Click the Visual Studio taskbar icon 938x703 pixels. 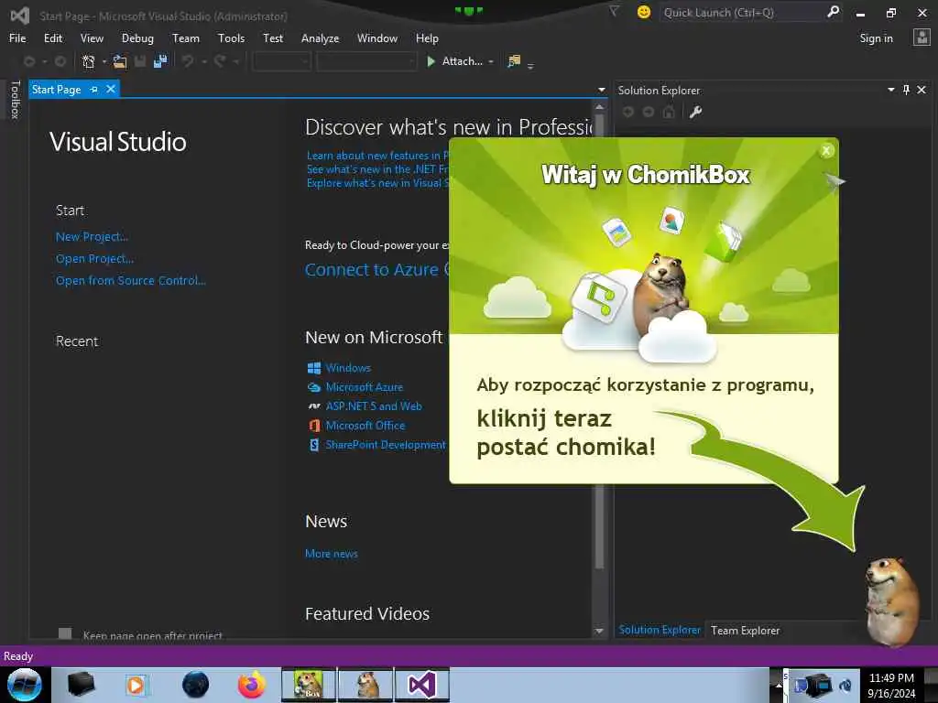(x=421, y=685)
